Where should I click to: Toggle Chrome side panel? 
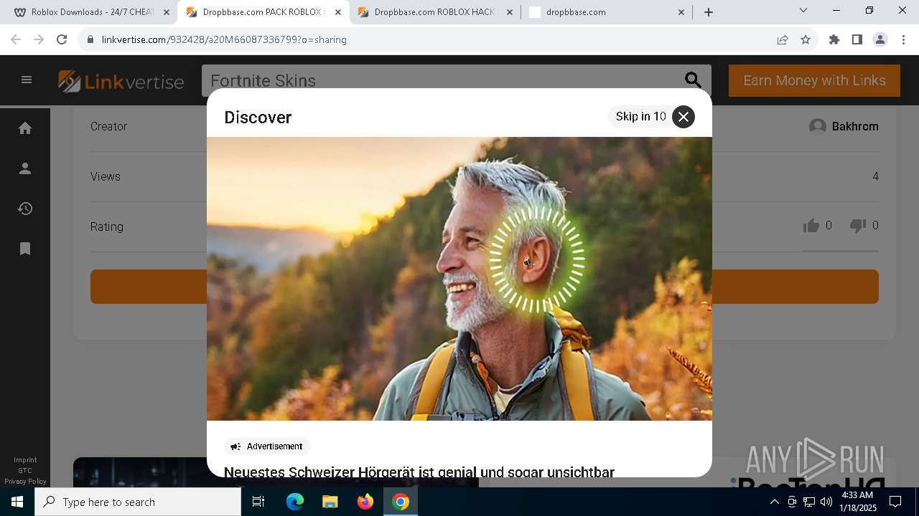857,39
